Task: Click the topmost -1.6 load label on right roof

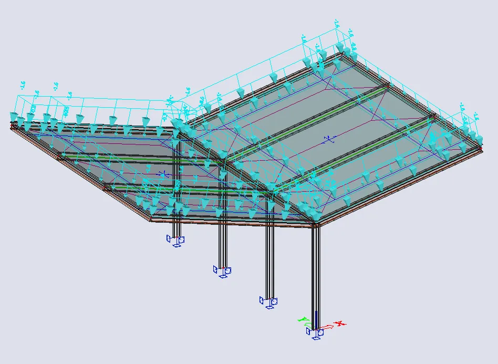Action: tap(336, 24)
